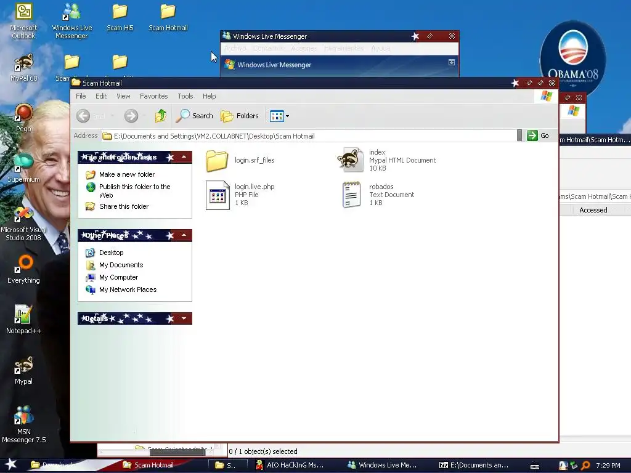
Task: Open My Documents from Other Places
Action: (121, 265)
